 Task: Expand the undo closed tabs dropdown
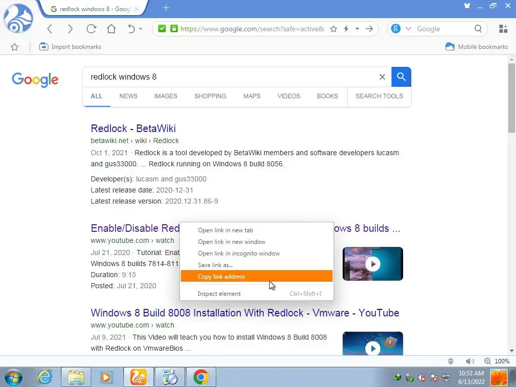pos(141,29)
